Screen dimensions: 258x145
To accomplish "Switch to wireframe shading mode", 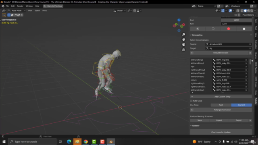I will tap(242, 11).
